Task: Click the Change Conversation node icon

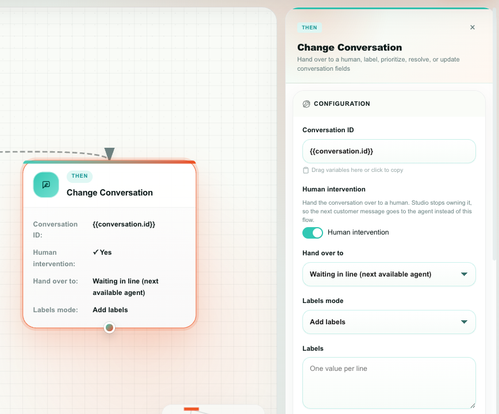Action: [46, 185]
